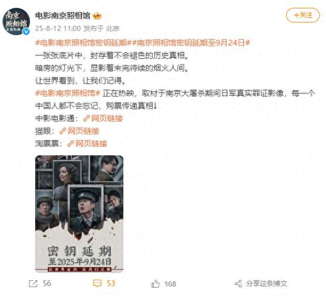Like the post with thumbs-up icon
Image resolution: width=326 pixels, height=296 pixels.
(155, 284)
